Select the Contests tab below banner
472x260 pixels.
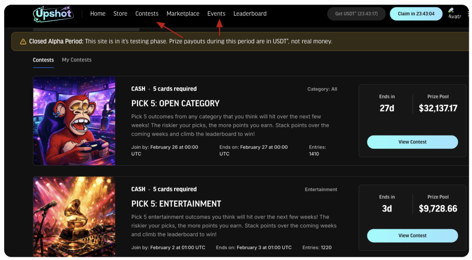(43, 60)
